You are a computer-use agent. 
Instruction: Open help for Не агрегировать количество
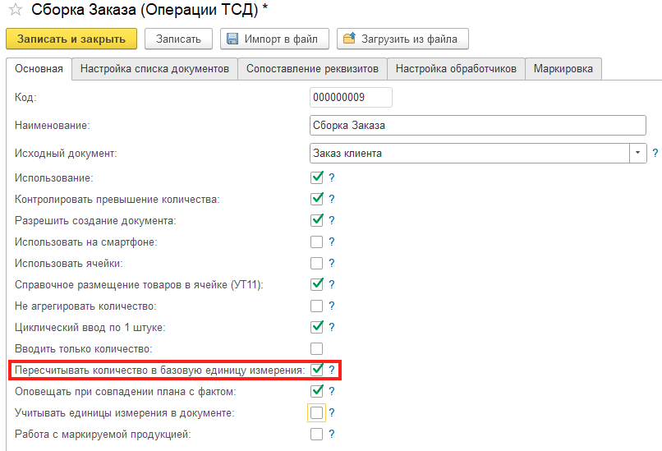pos(332,306)
